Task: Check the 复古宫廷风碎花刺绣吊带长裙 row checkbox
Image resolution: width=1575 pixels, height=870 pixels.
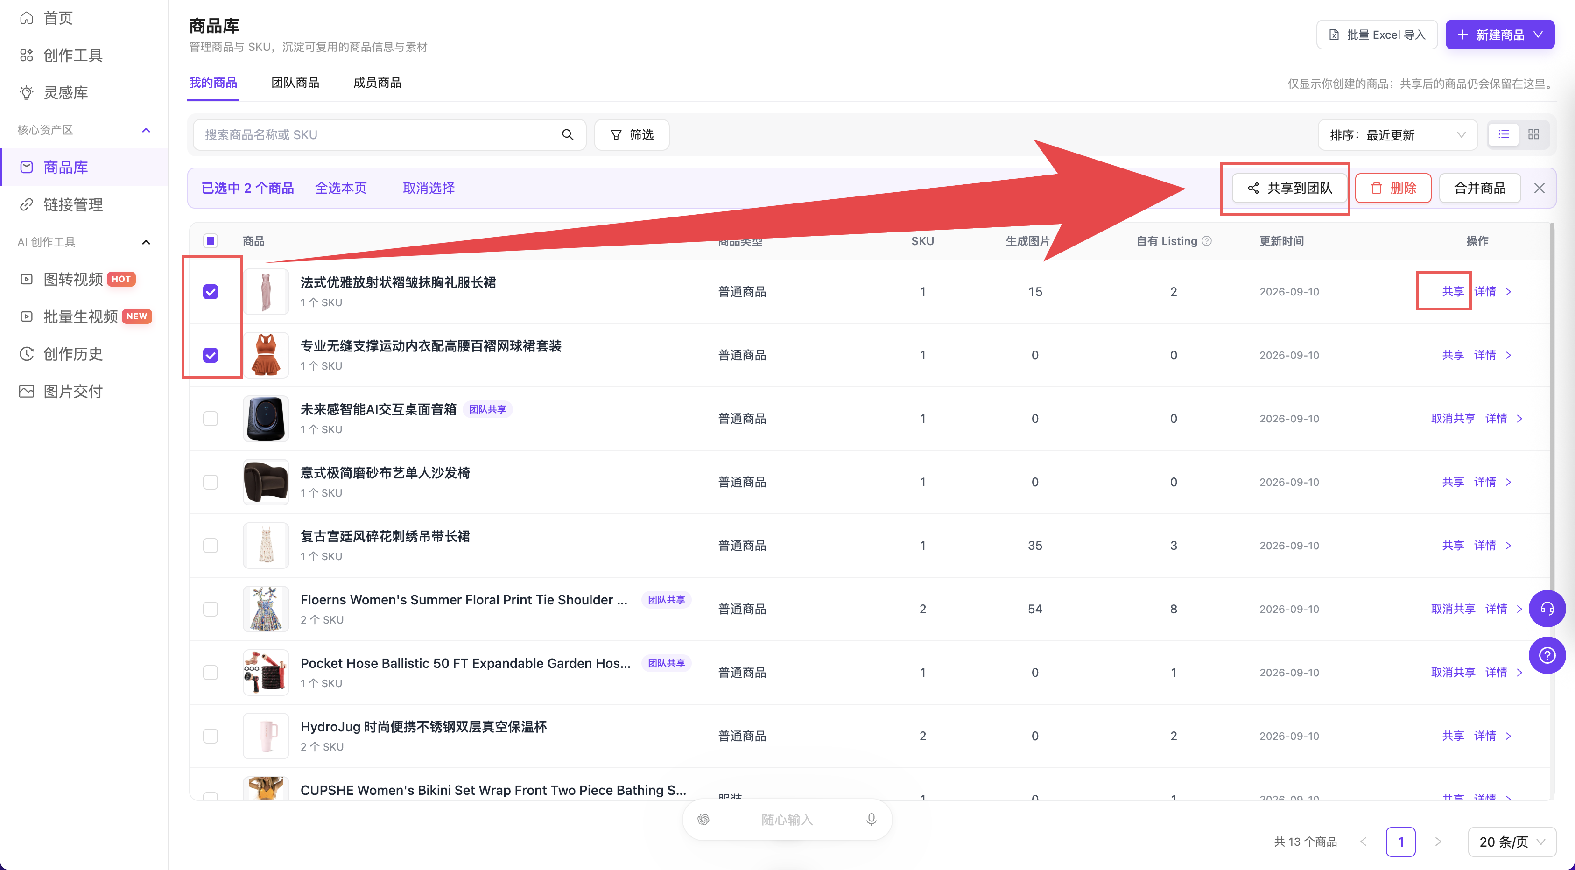Action: [x=211, y=545]
